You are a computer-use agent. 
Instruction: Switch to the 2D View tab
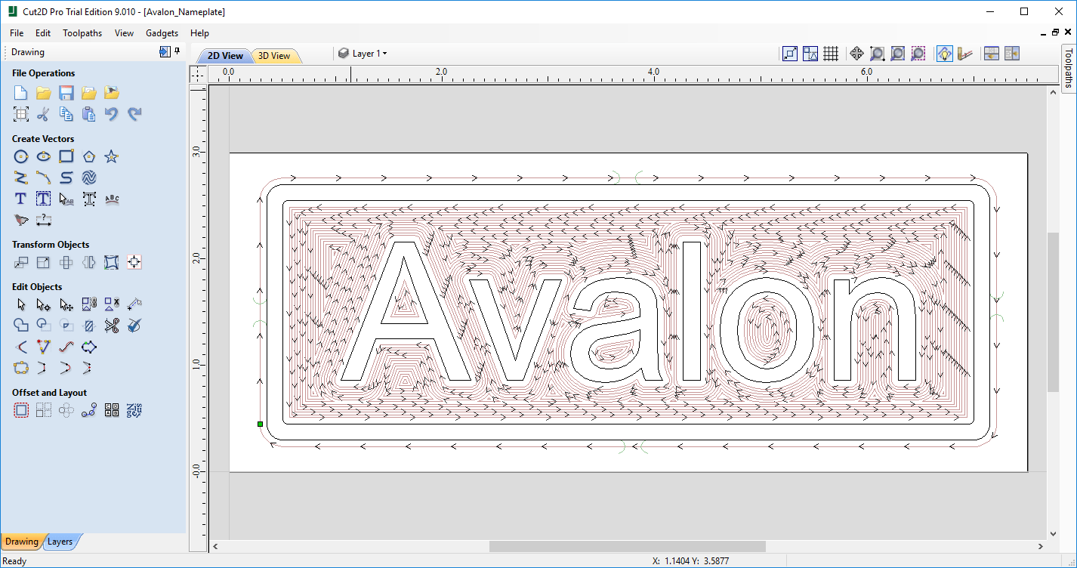[225, 56]
